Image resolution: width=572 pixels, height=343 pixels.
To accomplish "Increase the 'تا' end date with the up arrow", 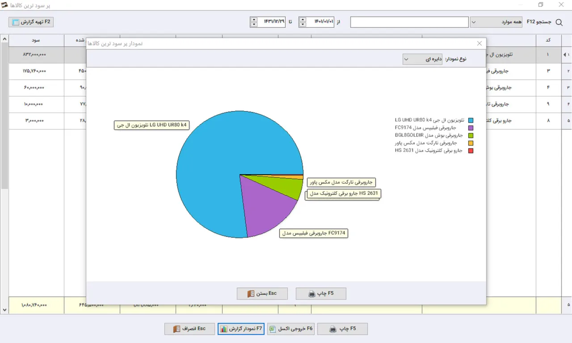I will pos(254,19).
